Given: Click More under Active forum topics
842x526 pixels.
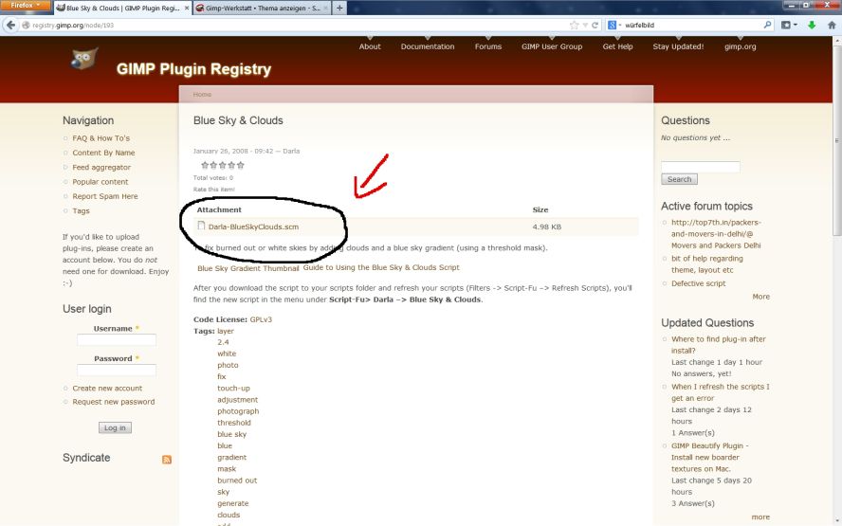Looking at the screenshot, I should point(760,297).
